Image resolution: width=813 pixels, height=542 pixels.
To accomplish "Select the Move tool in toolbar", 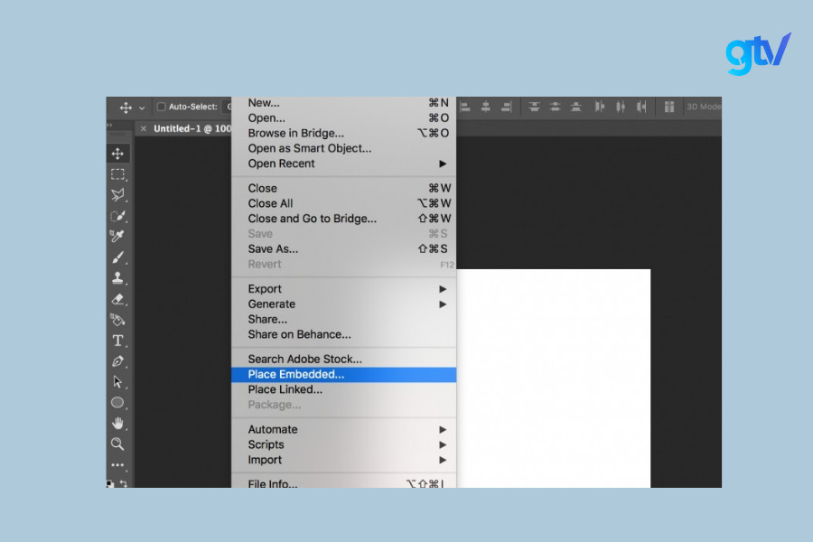I will (117, 154).
